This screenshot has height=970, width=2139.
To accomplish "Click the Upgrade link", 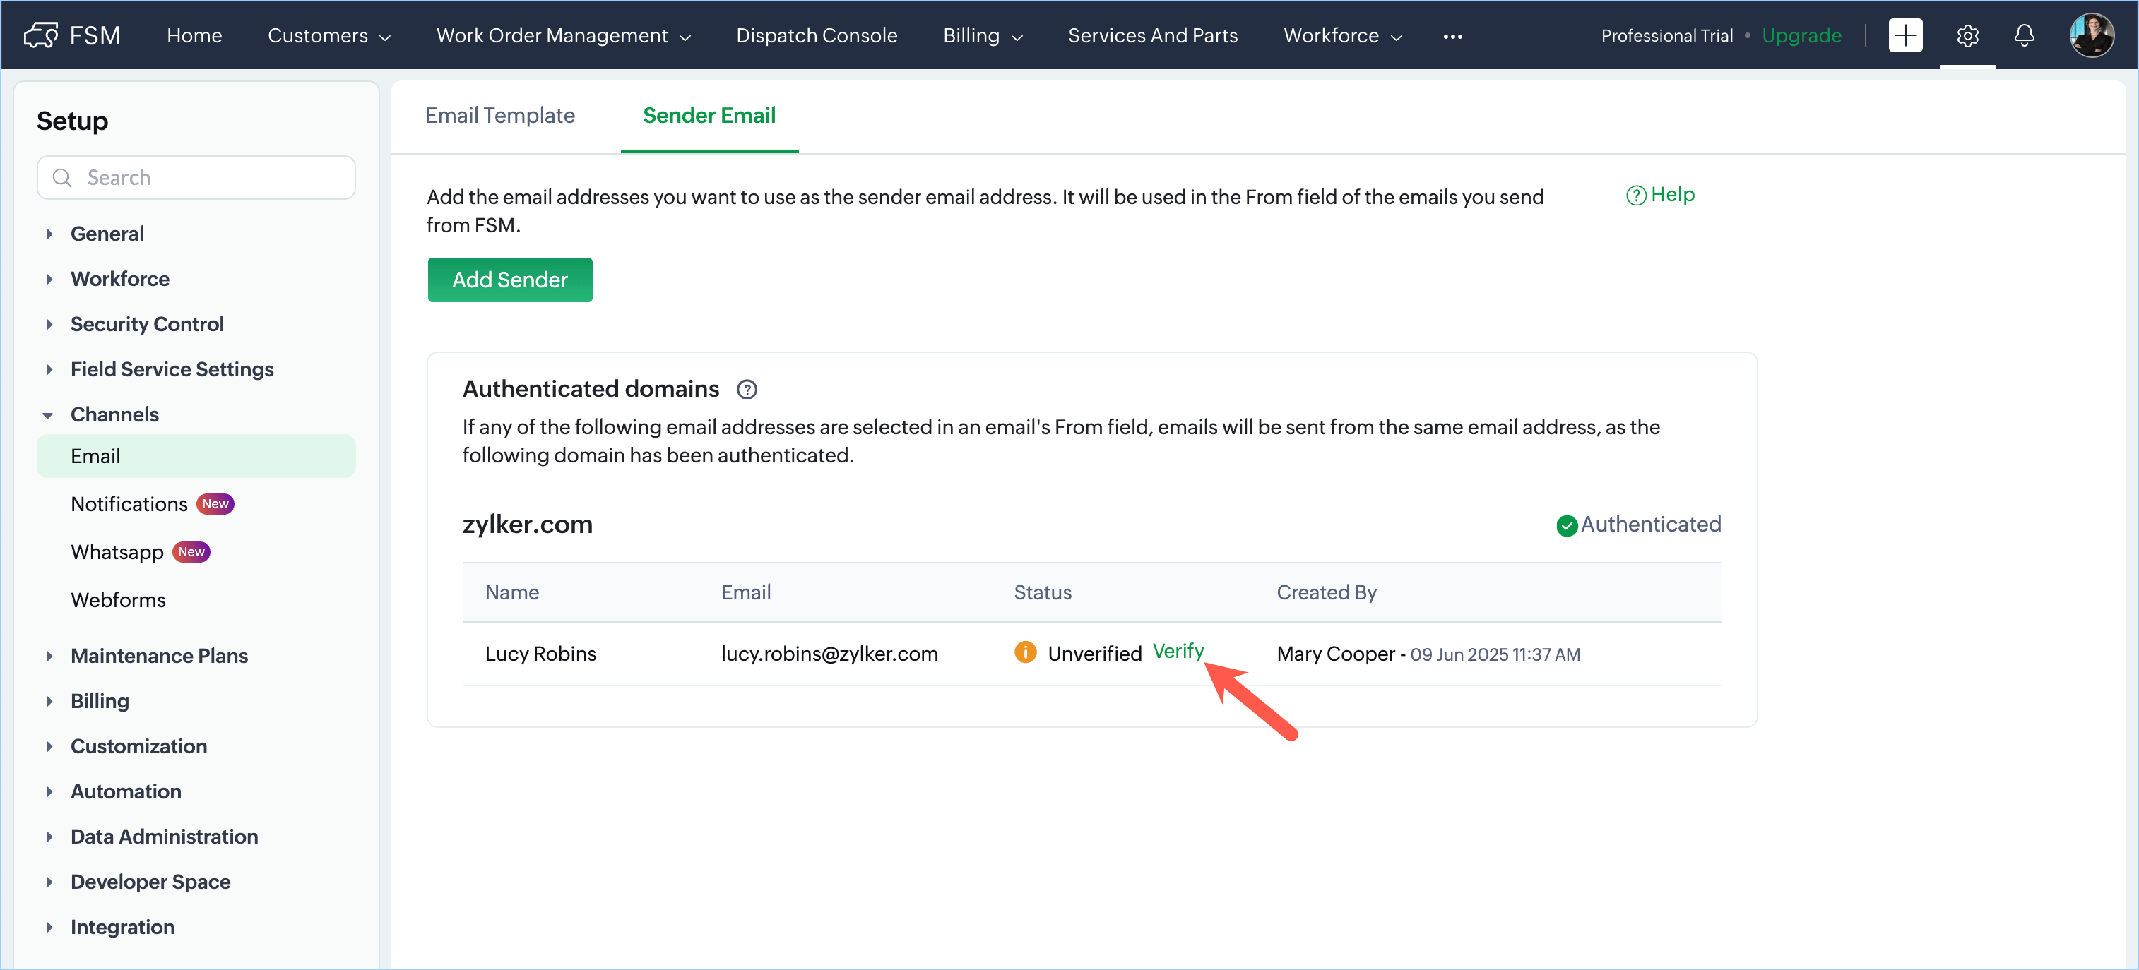I will click(x=1801, y=36).
